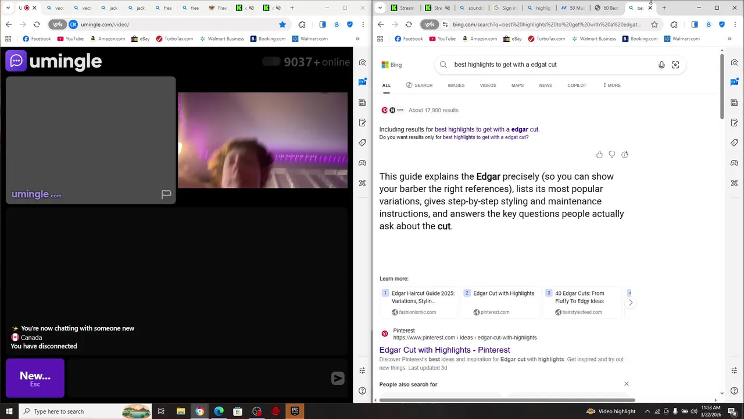This screenshot has width=744, height=419.
Task: Open Edgar Cut with Highlights Pinterest result
Action: 445,350
